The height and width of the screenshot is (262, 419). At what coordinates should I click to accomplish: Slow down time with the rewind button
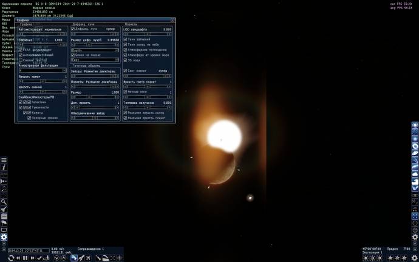pos(18,258)
